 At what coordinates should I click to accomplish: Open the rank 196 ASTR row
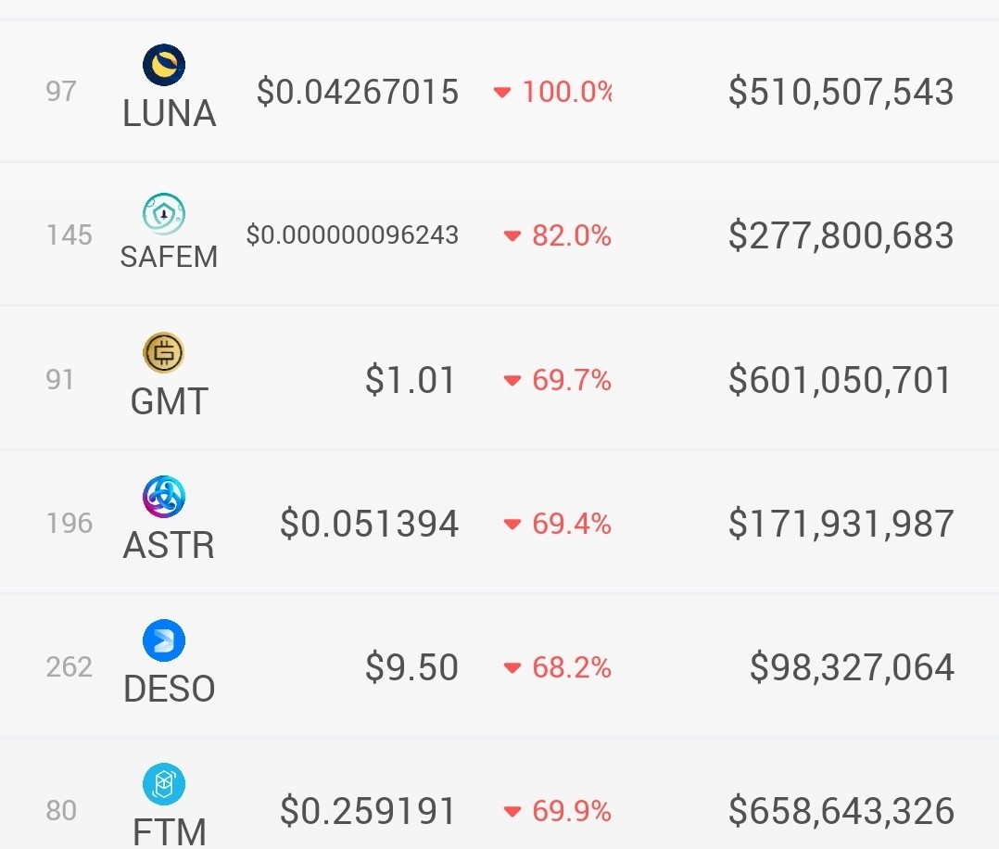click(x=499, y=522)
